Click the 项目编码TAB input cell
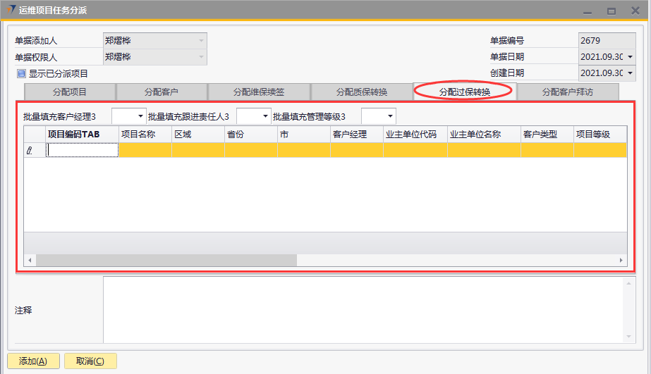This screenshot has height=374, width=651. coord(83,150)
